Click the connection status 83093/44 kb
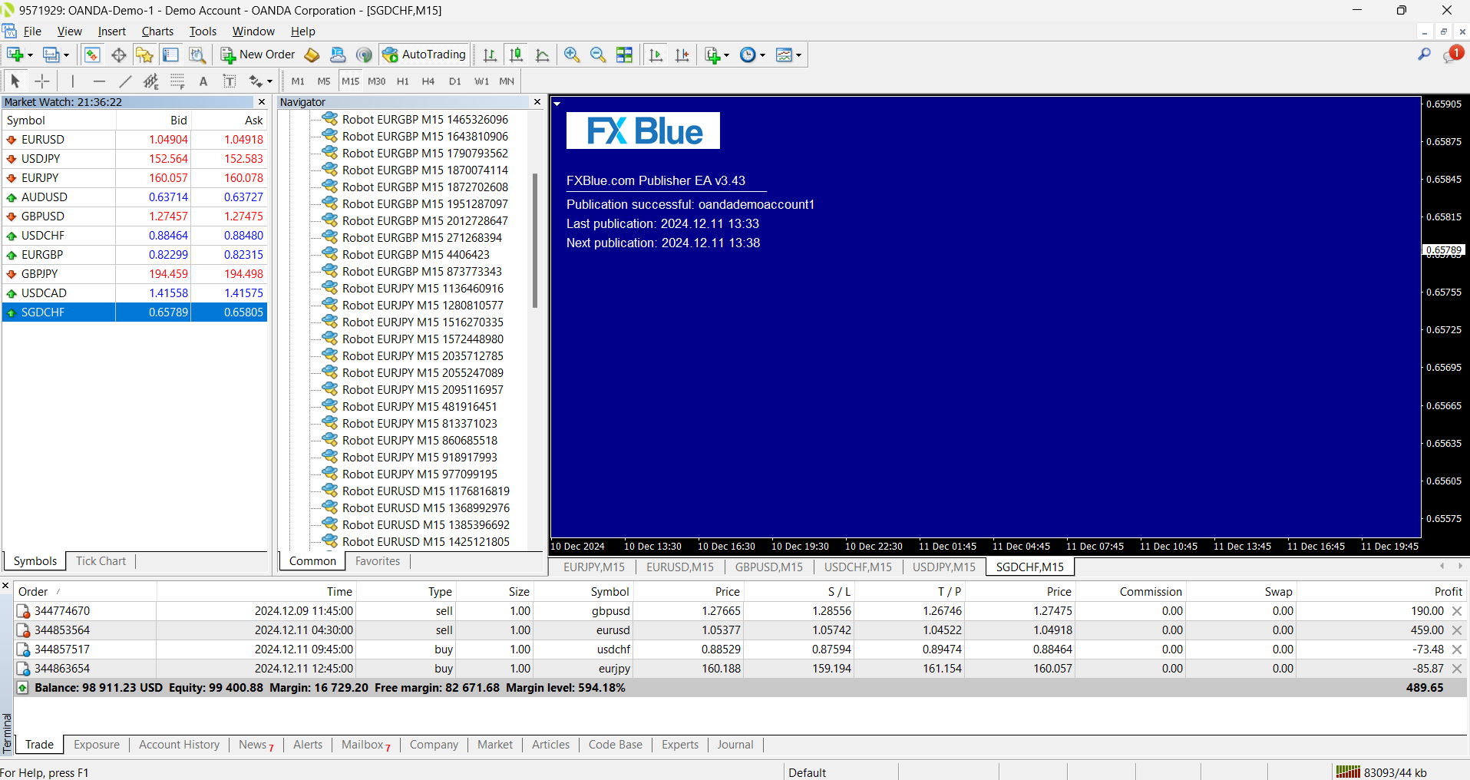The height and width of the screenshot is (780, 1470). click(x=1382, y=772)
